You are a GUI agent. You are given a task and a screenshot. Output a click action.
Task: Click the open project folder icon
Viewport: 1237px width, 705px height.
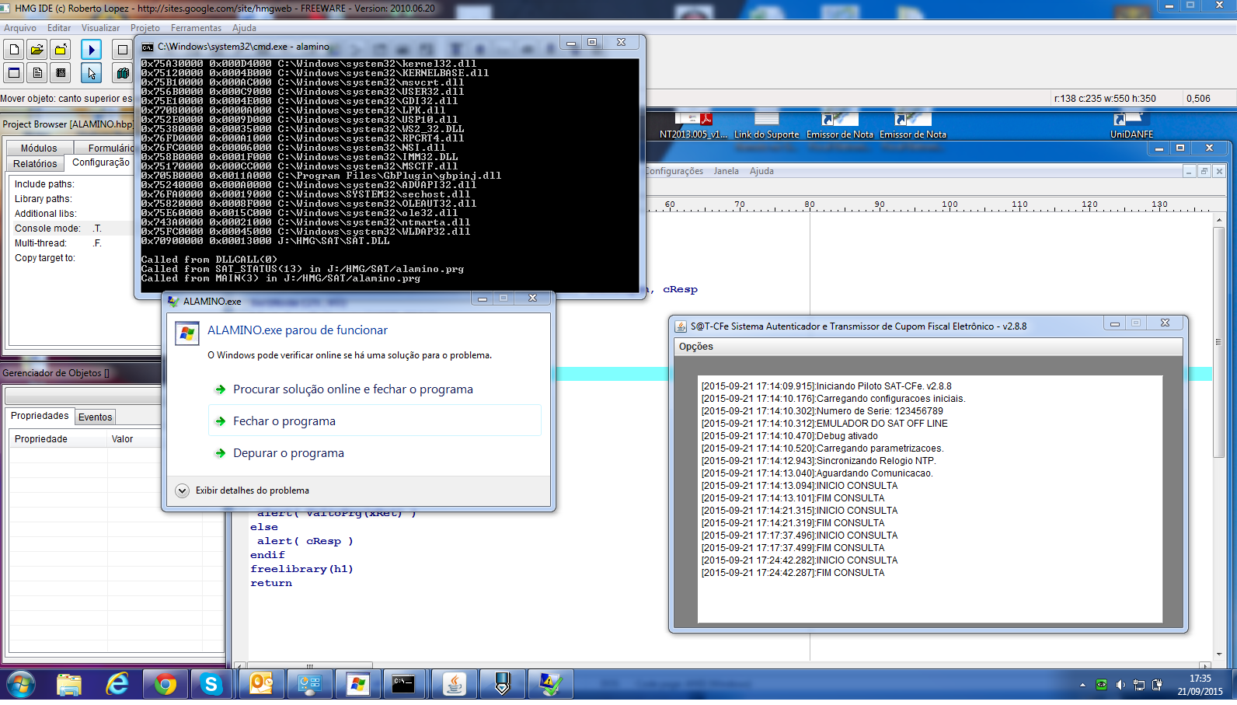click(37, 50)
